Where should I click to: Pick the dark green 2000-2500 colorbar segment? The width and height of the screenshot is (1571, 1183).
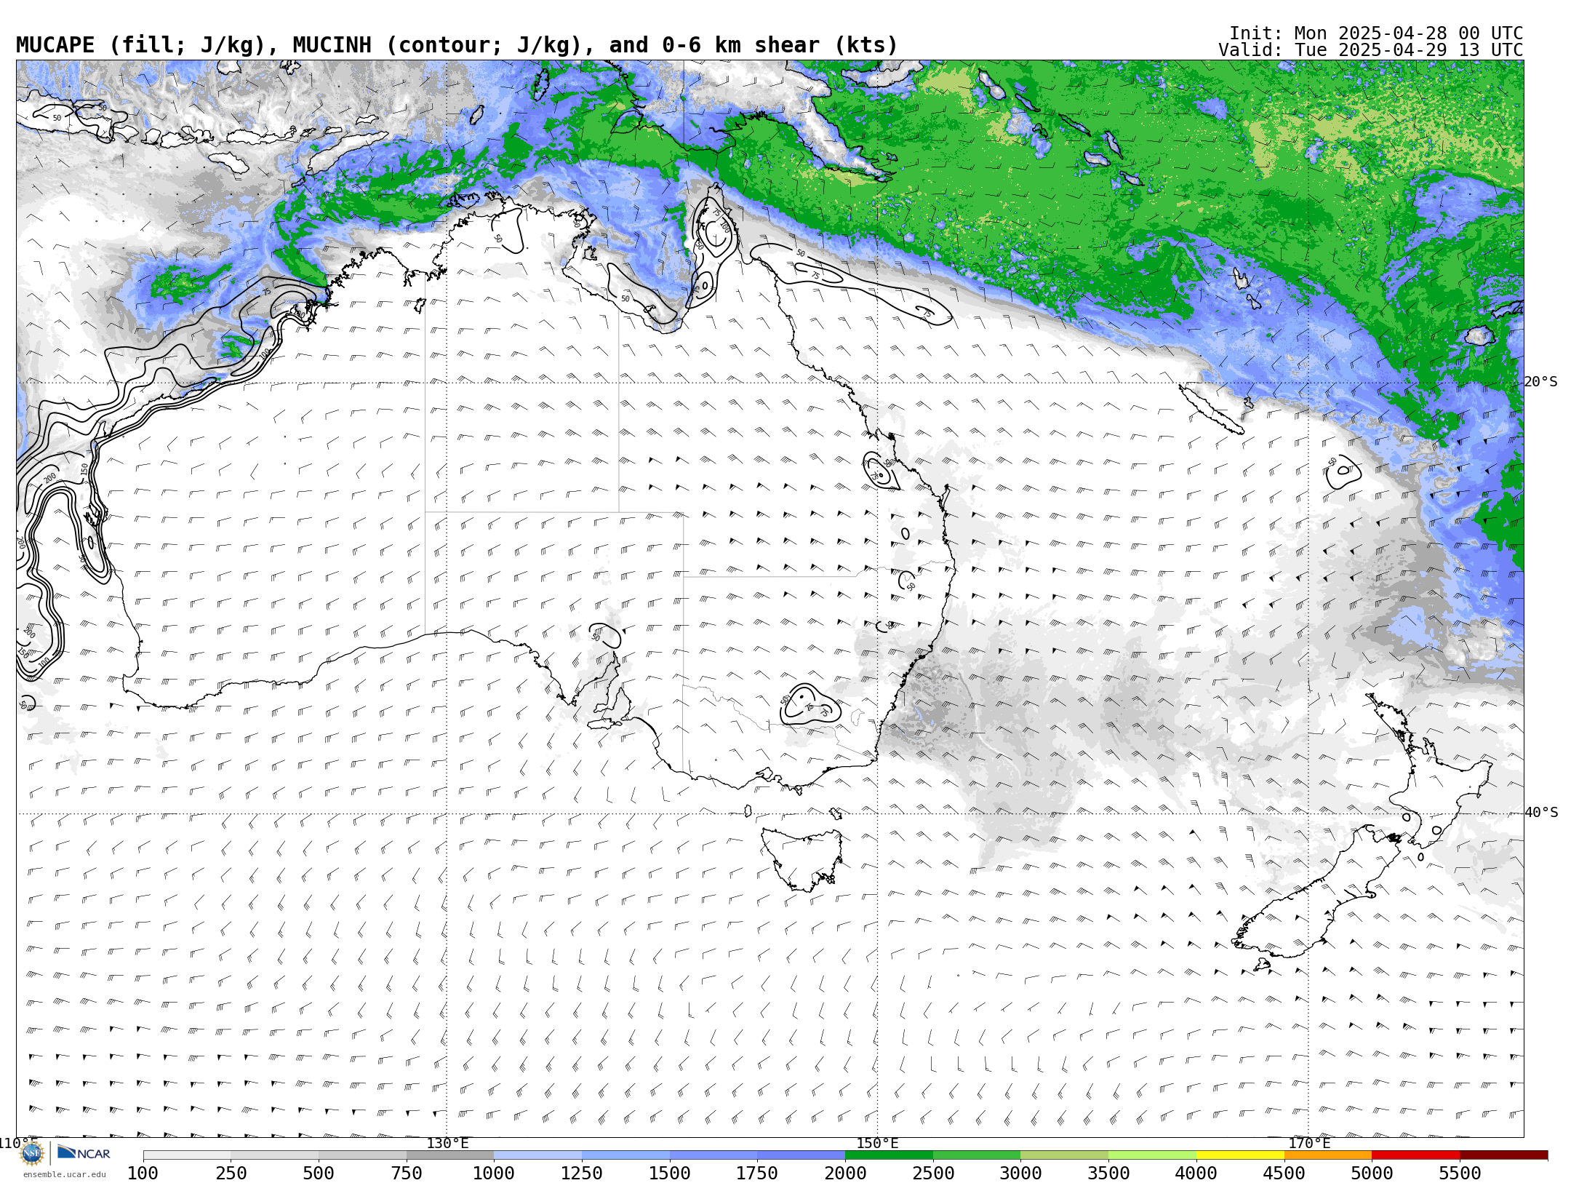[889, 1155]
